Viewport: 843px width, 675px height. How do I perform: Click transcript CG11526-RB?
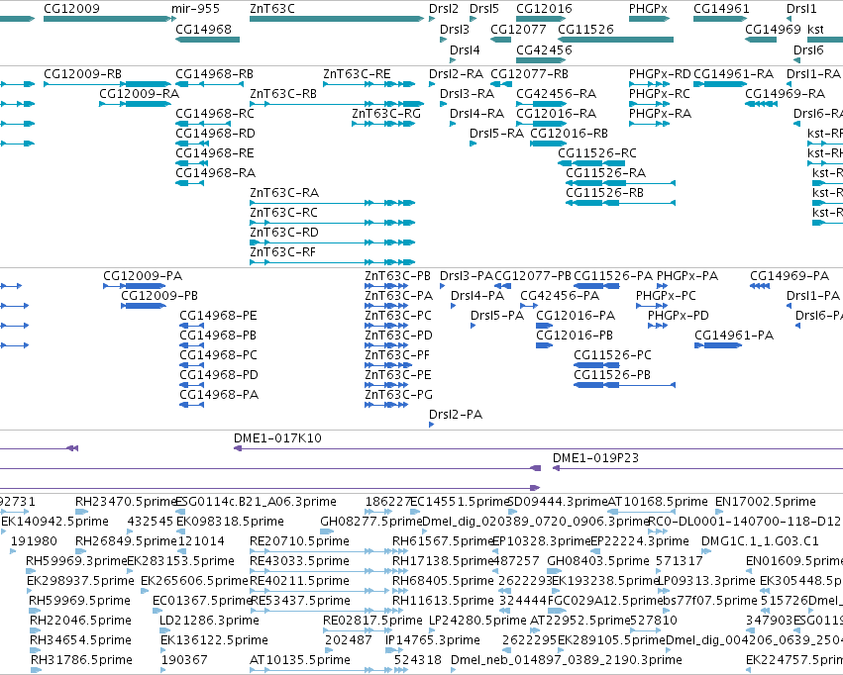[620, 203]
